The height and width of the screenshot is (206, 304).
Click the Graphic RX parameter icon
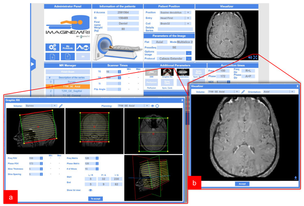pos(167,72)
